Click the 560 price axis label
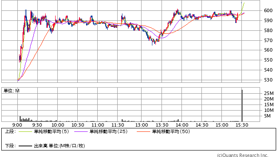Viewport: 277px width, 157px height. click(268, 50)
